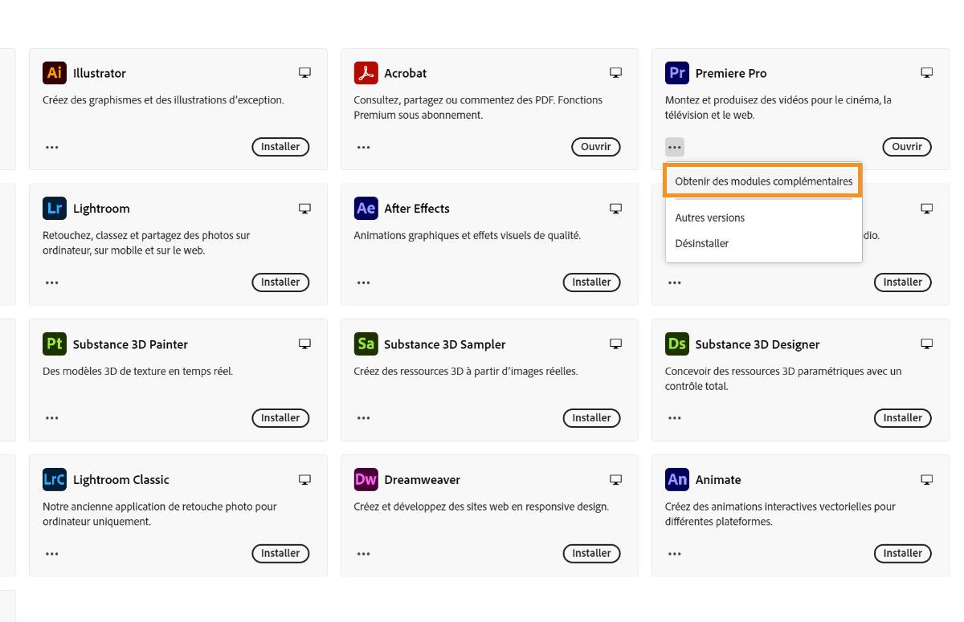This screenshot has height=622, width=964.
Task: Open the options menu for Lightroom Classic
Action: coord(51,553)
